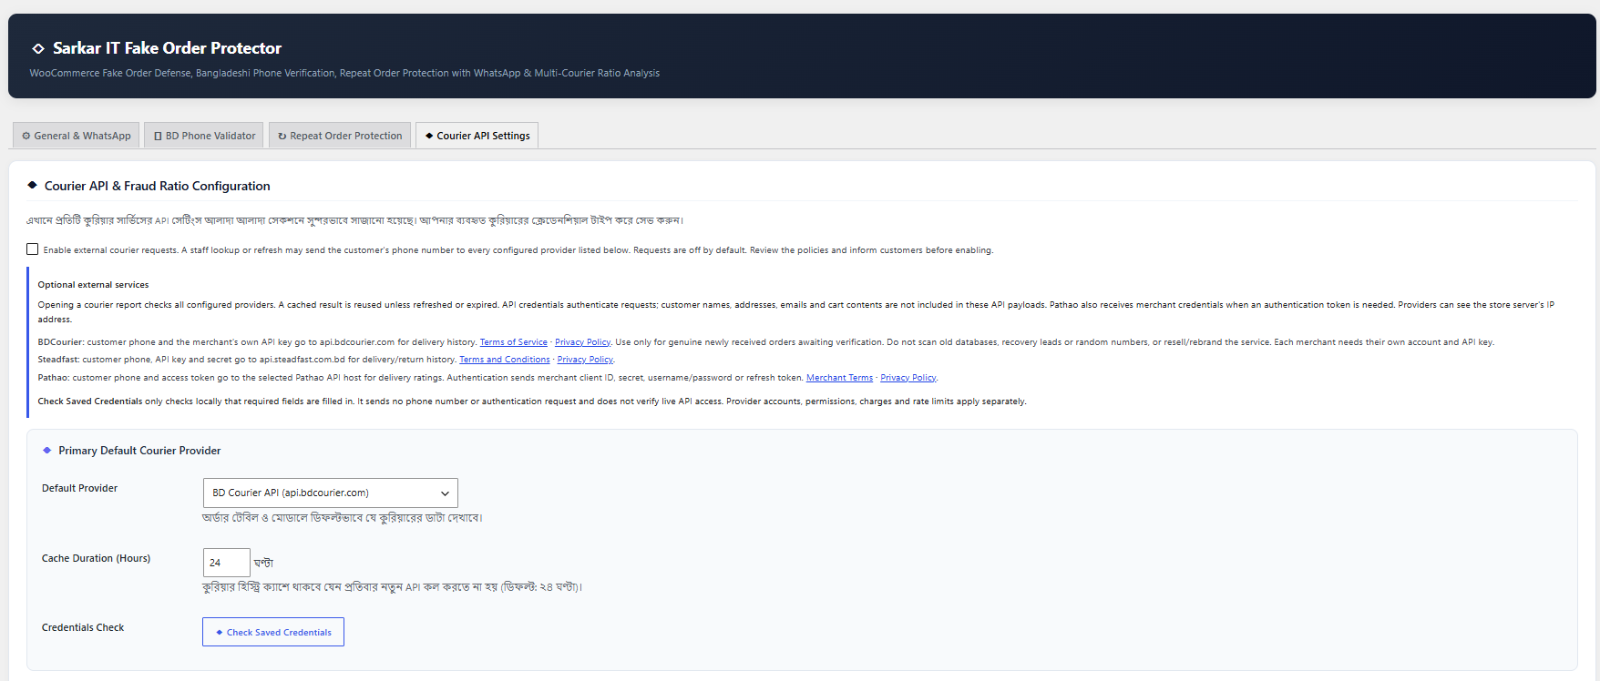1600x681 pixels.
Task: Open the BDCourier Terms of Service link
Action: click(x=514, y=342)
